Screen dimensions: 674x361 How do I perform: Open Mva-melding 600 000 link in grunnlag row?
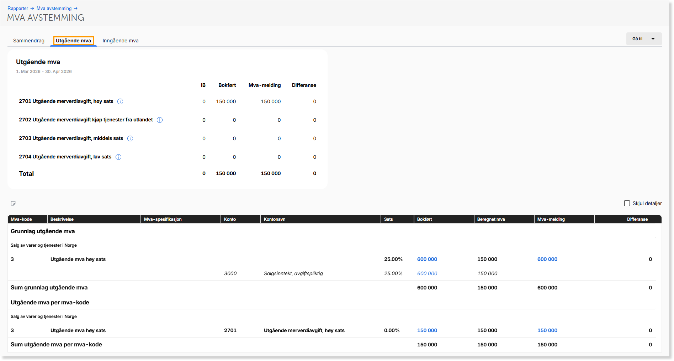pyautogui.click(x=547, y=259)
